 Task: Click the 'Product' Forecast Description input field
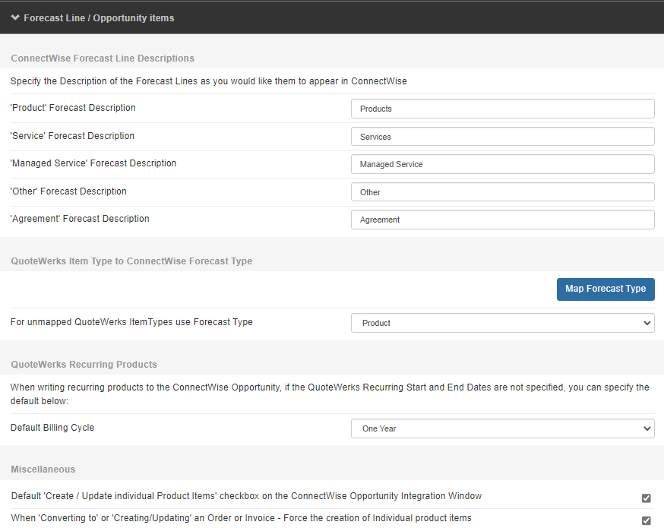tap(502, 109)
